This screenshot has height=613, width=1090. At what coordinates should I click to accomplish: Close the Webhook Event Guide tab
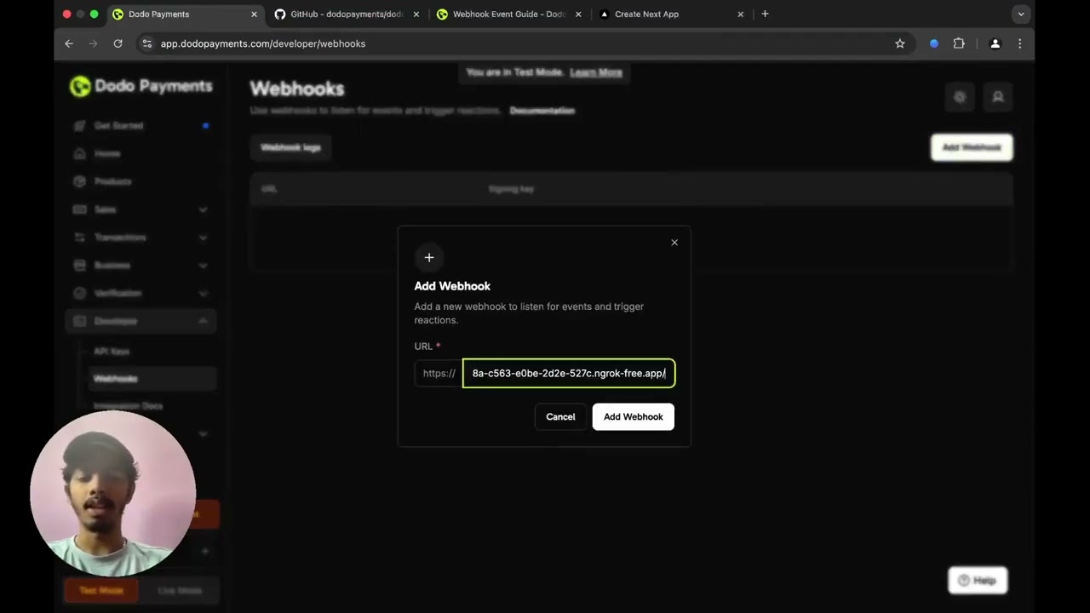tap(578, 14)
